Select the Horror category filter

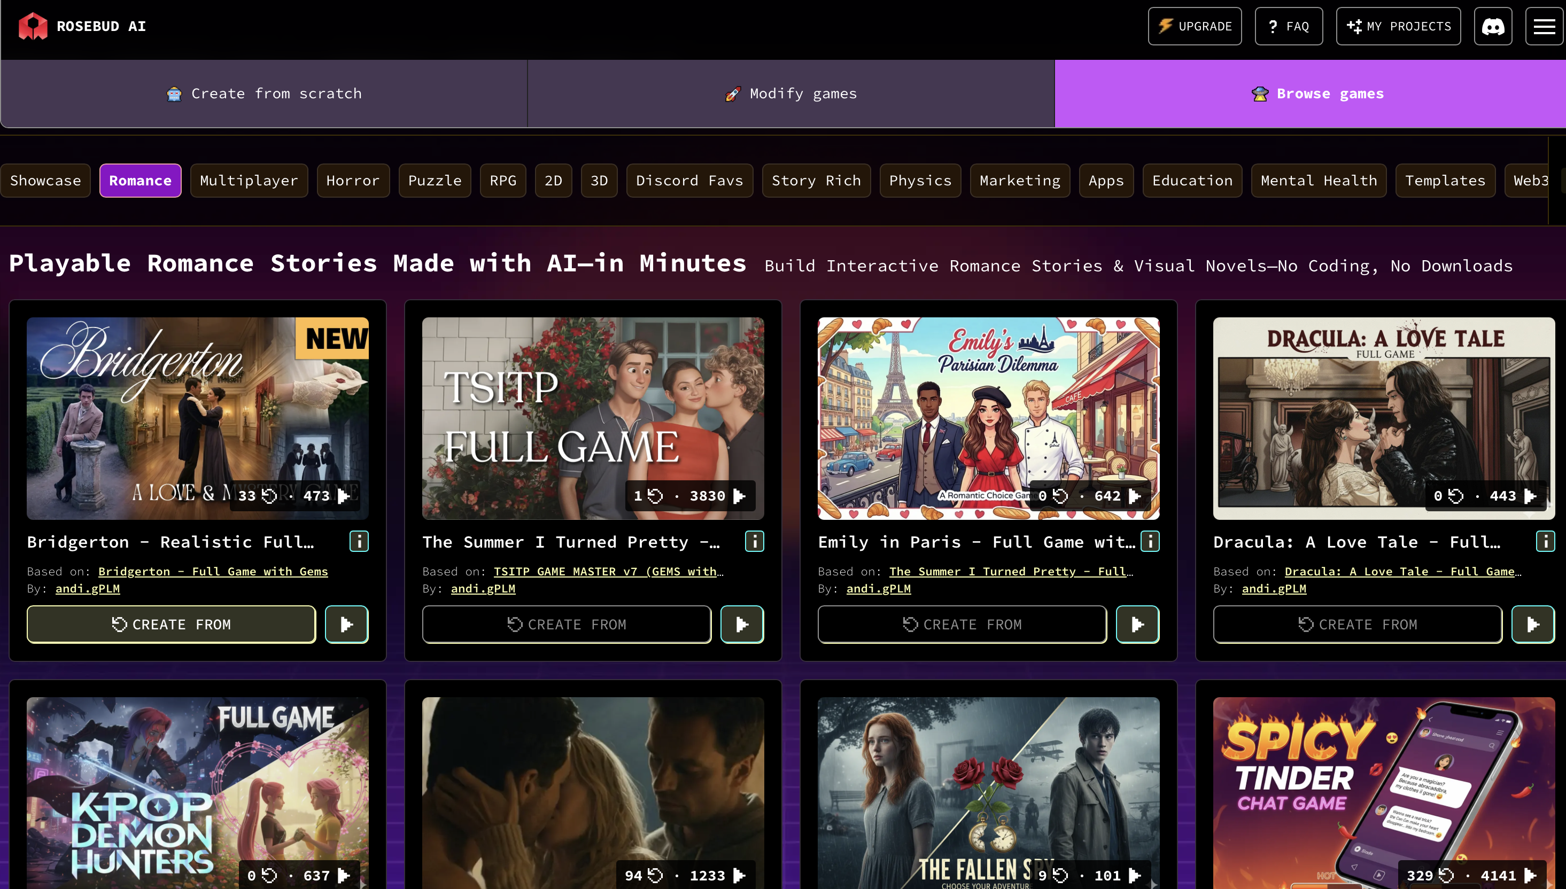tap(352, 181)
